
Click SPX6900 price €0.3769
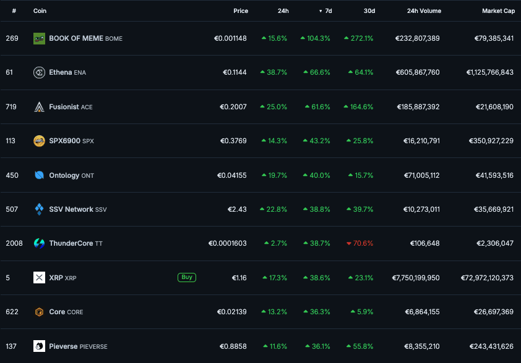[233, 141]
